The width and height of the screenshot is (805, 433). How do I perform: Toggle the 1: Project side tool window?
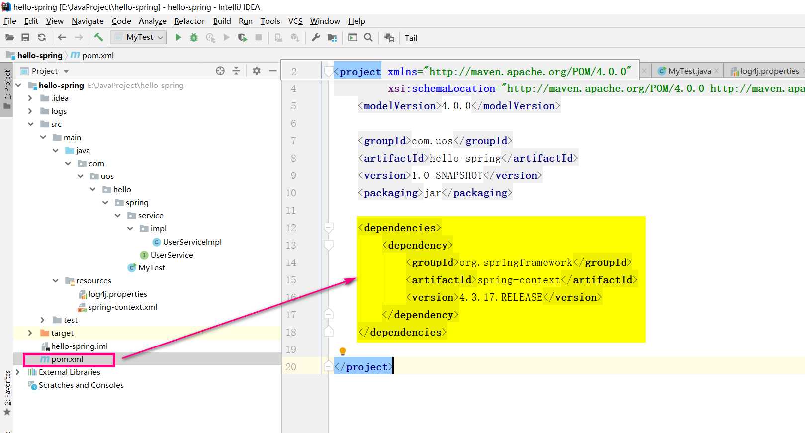(7, 89)
